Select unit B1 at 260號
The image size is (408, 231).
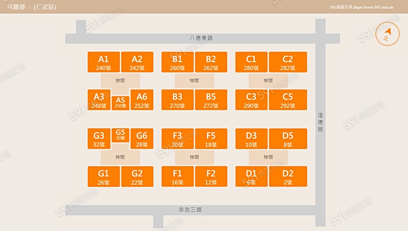(x=178, y=63)
